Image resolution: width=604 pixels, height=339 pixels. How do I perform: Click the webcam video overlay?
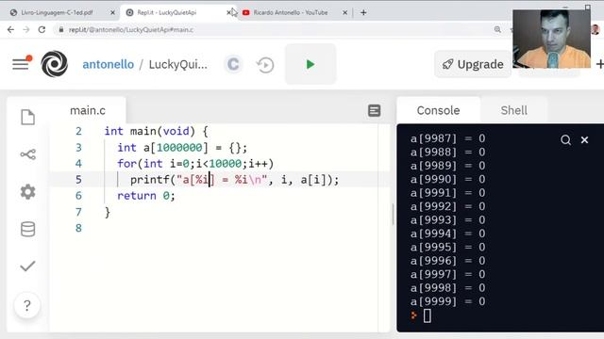coord(551,39)
